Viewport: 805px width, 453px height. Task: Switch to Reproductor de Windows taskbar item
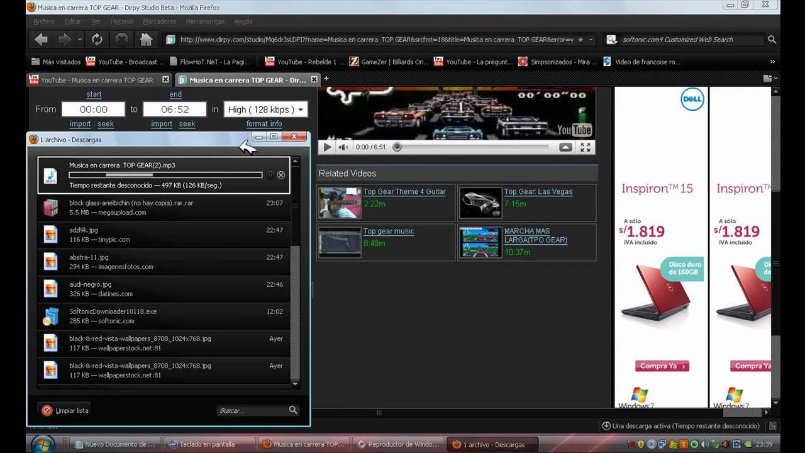pos(397,444)
